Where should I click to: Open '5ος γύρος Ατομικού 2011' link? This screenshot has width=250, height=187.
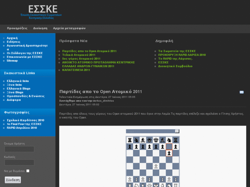(x=81, y=59)
